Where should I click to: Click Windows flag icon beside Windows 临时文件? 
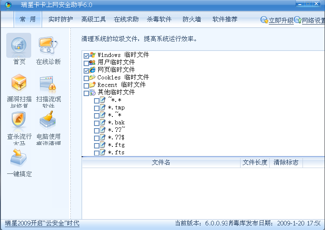(x=92, y=55)
